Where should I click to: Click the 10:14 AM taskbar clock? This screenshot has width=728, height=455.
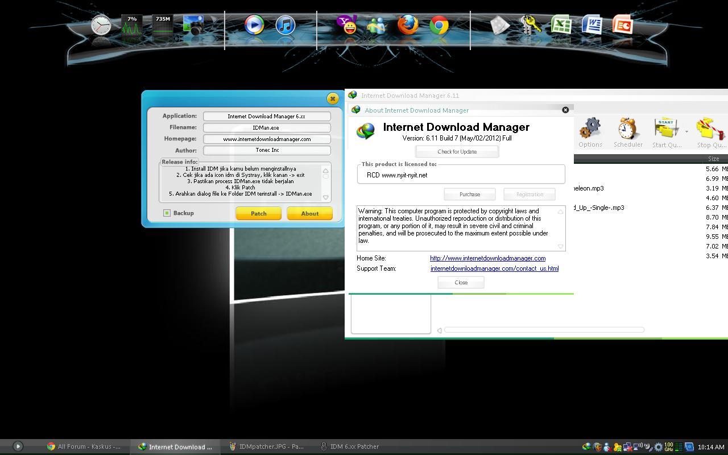(710, 447)
